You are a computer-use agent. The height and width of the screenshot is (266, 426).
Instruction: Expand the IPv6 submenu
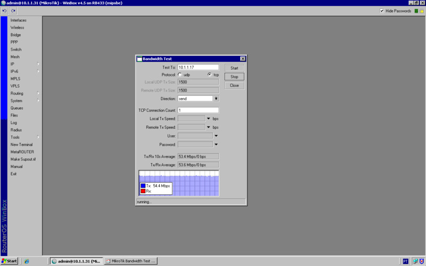[x=38, y=71]
